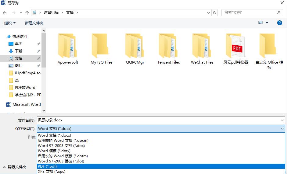
Task: Open 桌面 in the sidebar
Action: point(19,43)
